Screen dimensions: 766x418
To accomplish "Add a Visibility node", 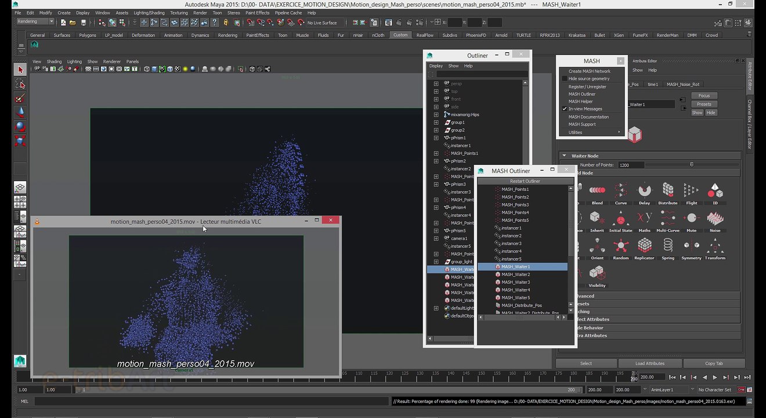I will [597, 276].
